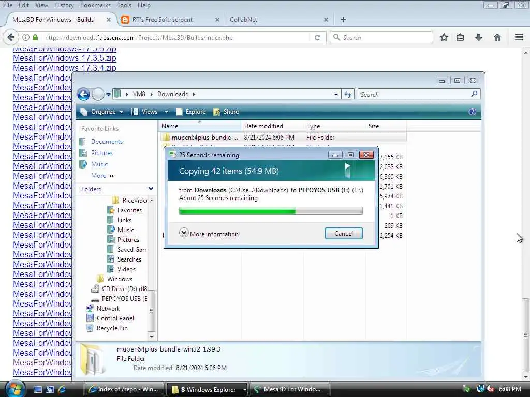Select PEPOYOS USB drive in tree
The image size is (530, 397).
pyautogui.click(x=120, y=298)
